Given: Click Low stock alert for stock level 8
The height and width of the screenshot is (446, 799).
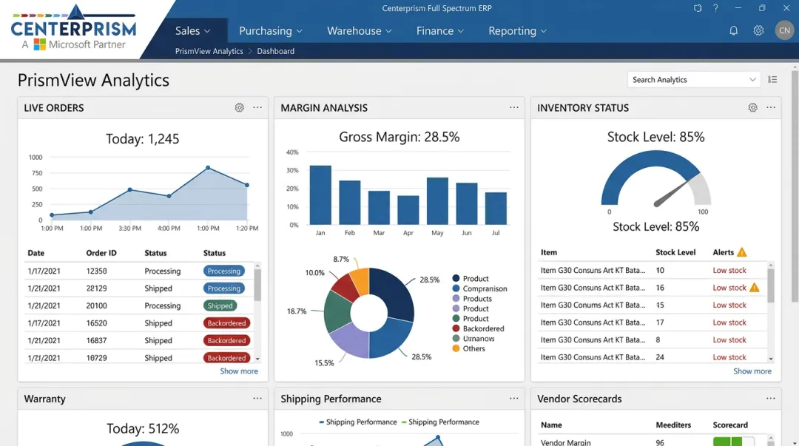Looking at the screenshot, I should click(729, 339).
